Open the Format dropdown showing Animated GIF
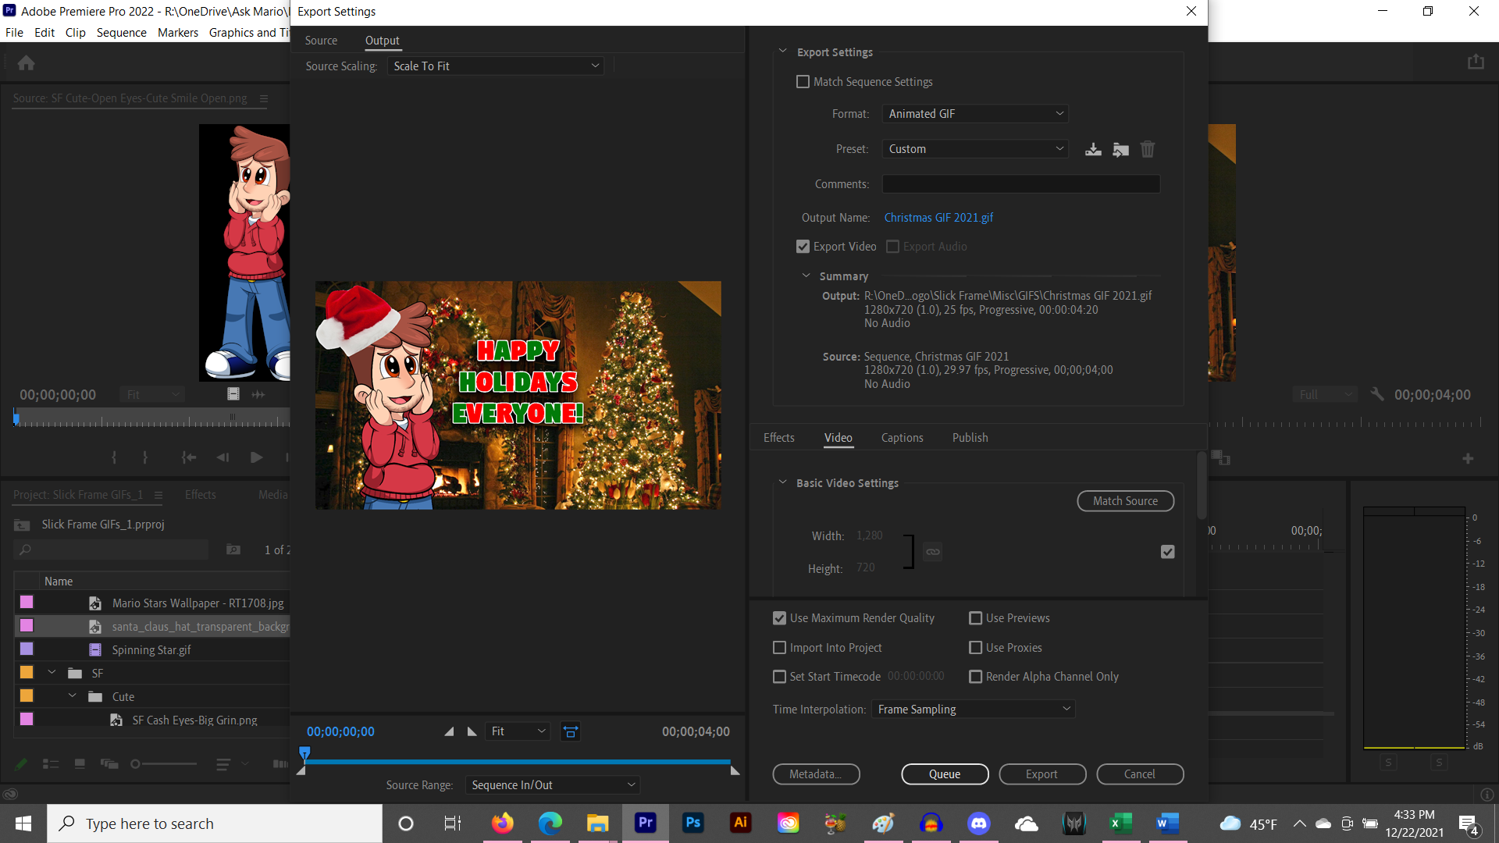 click(x=974, y=113)
